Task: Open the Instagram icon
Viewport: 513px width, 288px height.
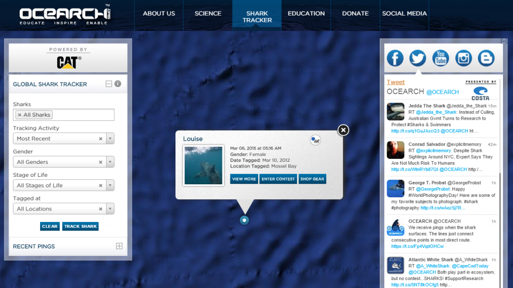Action: [x=463, y=58]
